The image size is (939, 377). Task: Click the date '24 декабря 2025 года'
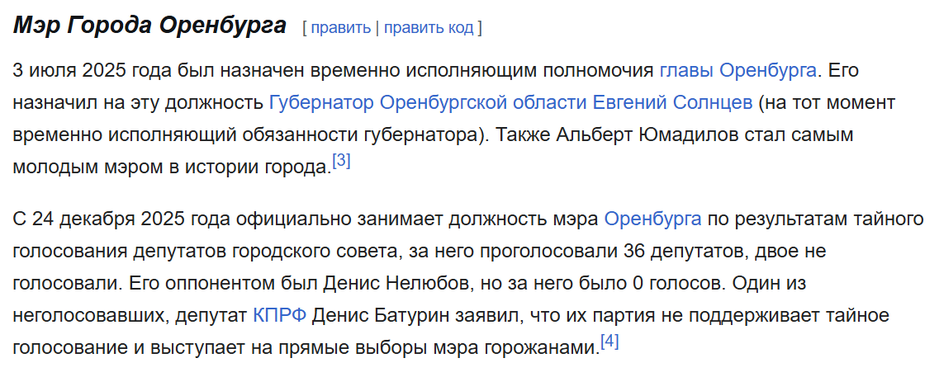pos(131,219)
